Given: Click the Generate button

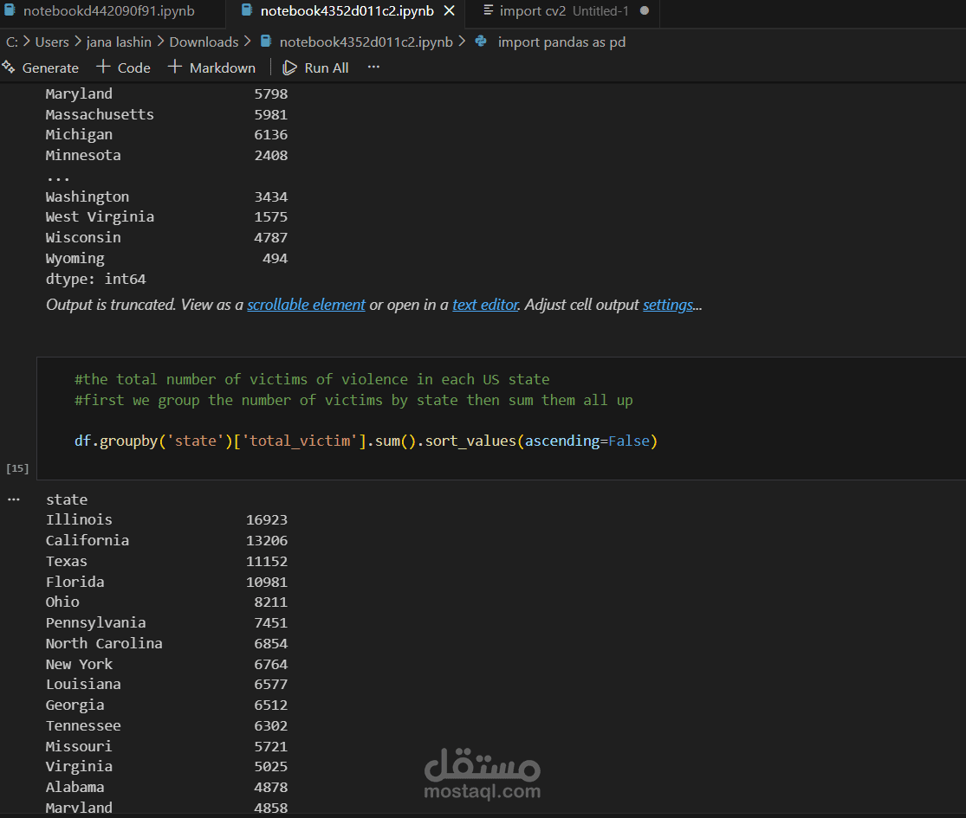Looking at the screenshot, I should 41,68.
